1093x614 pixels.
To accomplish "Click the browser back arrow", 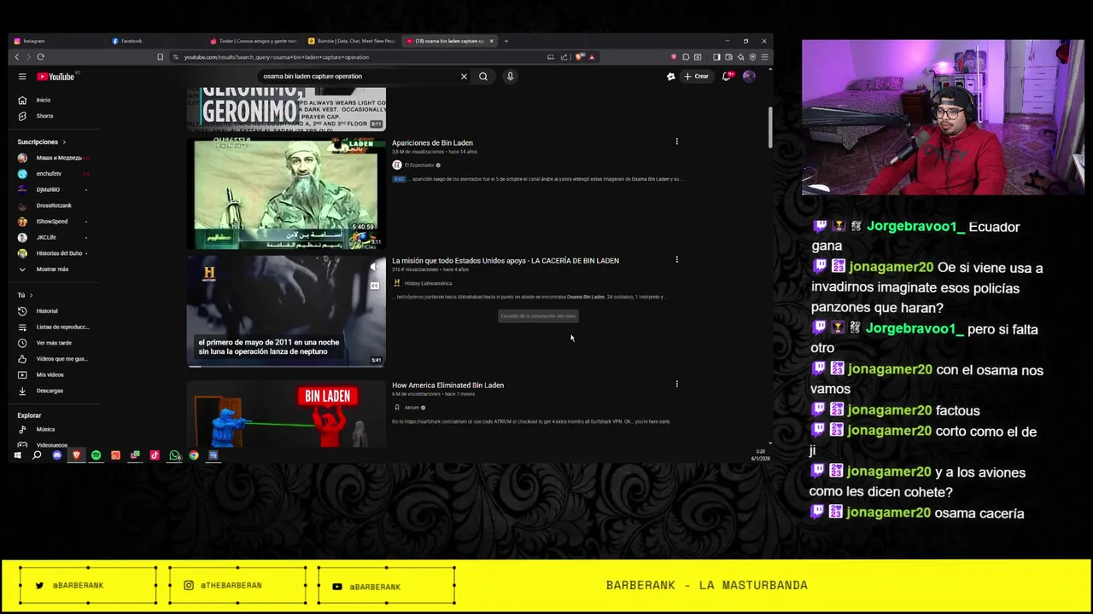I will coord(16,57).
